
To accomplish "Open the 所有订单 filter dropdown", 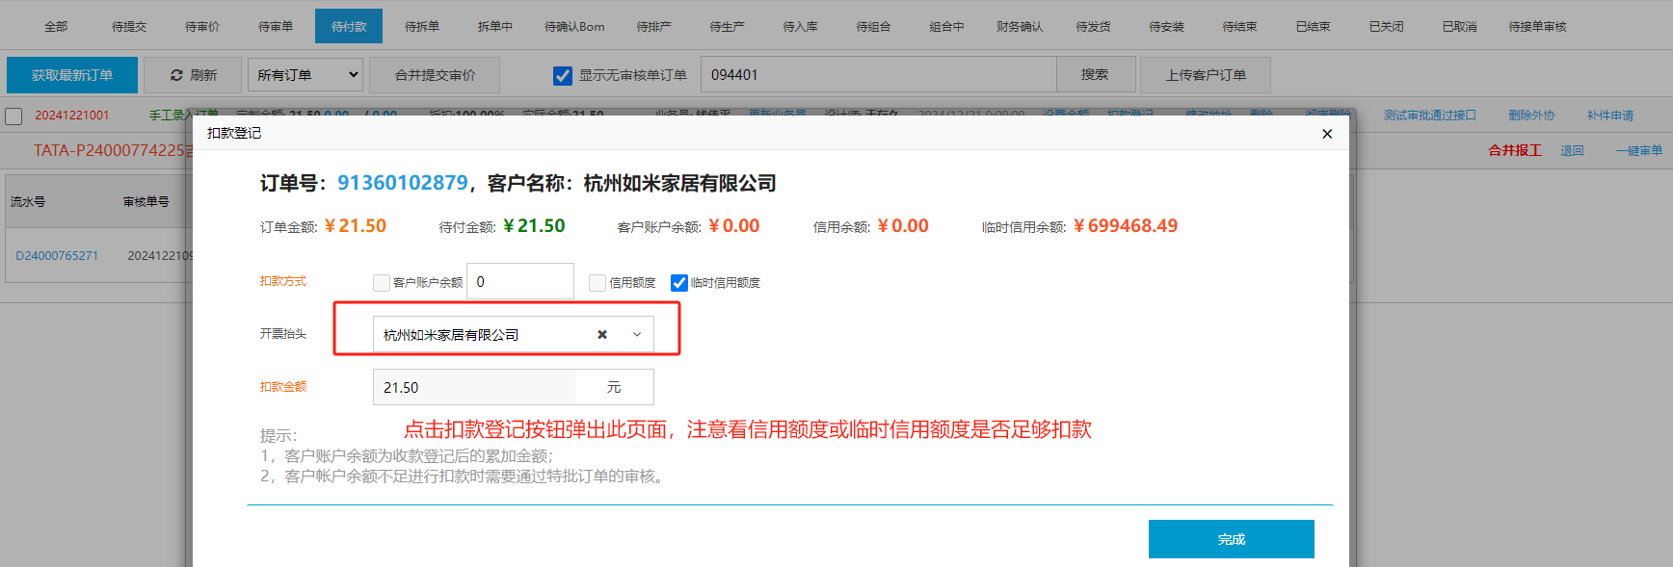I will (x=305, y=75).
